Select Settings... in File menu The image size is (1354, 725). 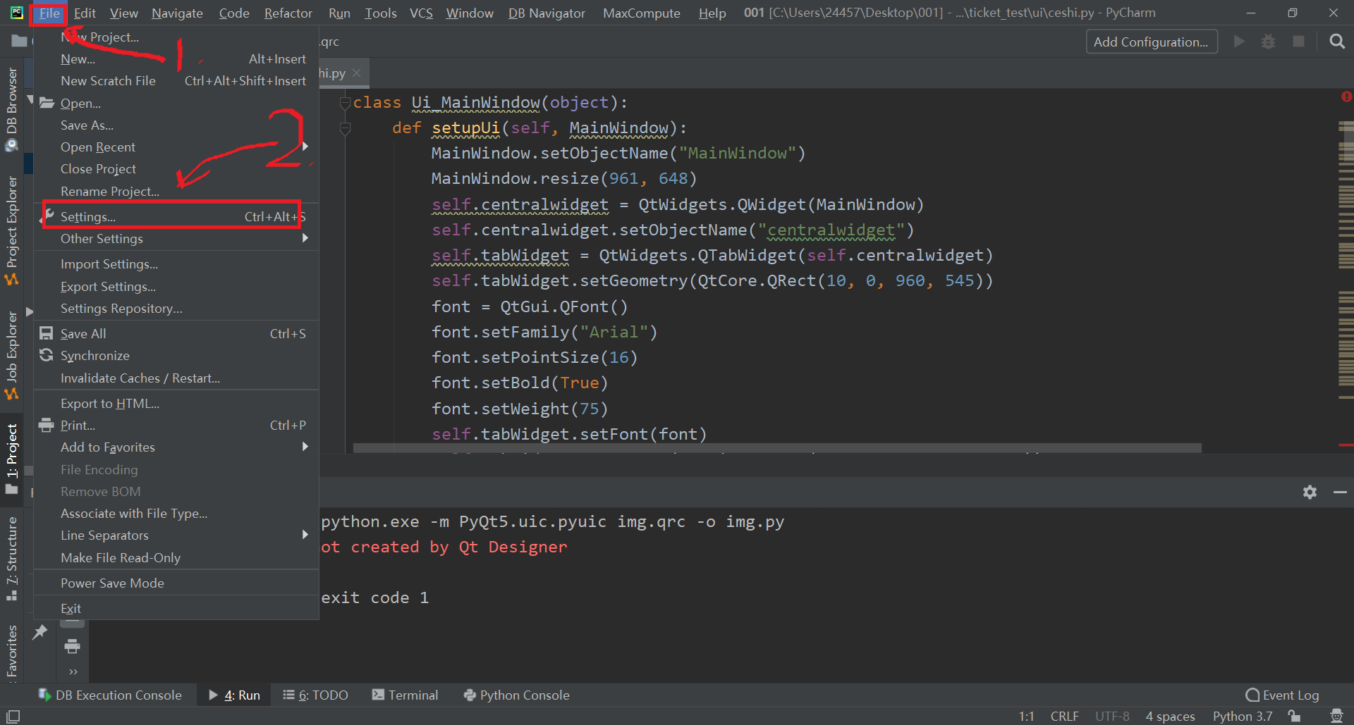pos(176,216)
